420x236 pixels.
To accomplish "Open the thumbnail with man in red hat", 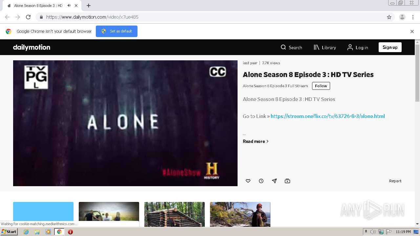I will 240,214.
